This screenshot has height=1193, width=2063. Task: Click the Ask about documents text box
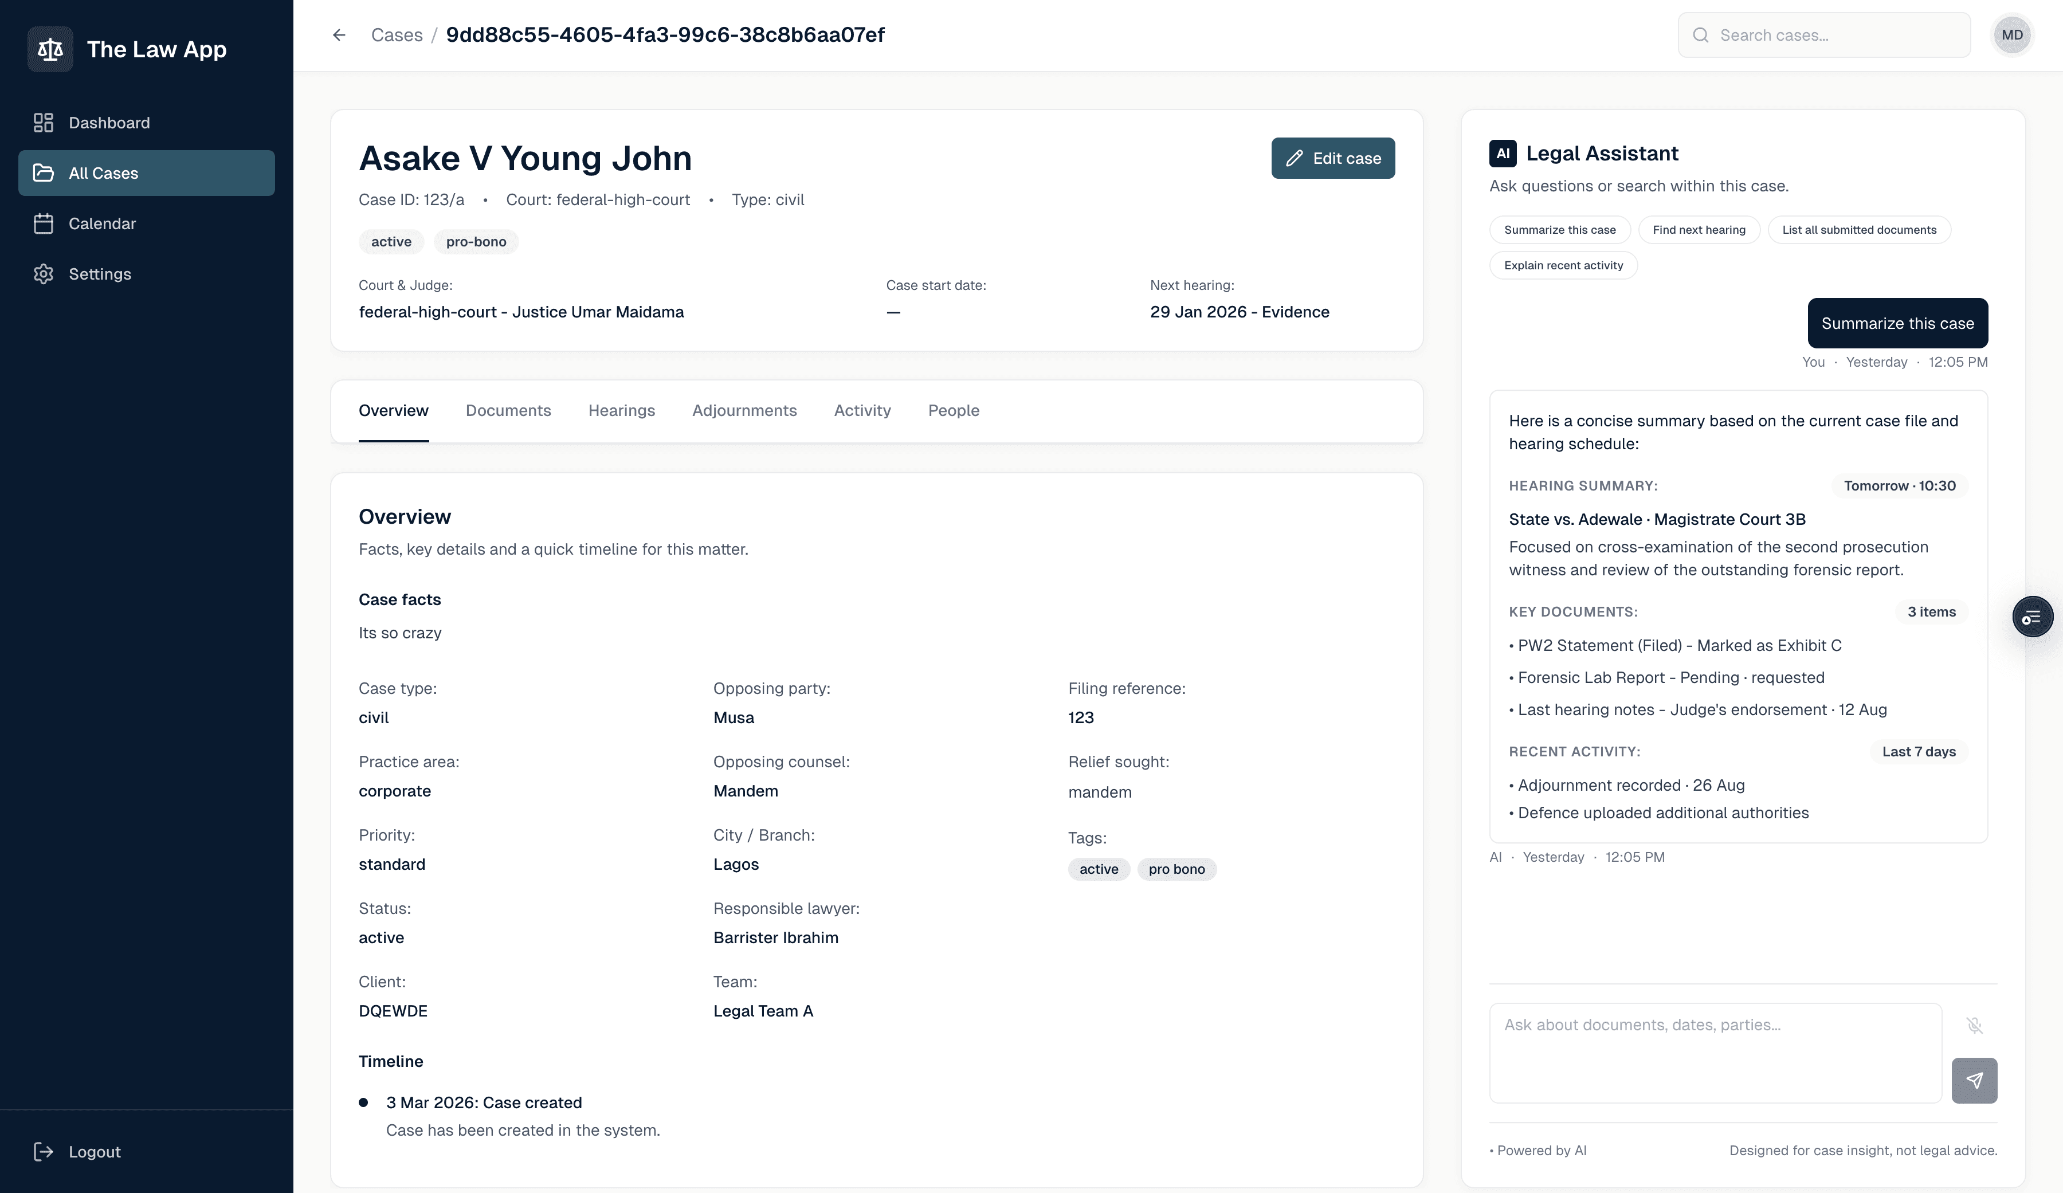1714,1052
